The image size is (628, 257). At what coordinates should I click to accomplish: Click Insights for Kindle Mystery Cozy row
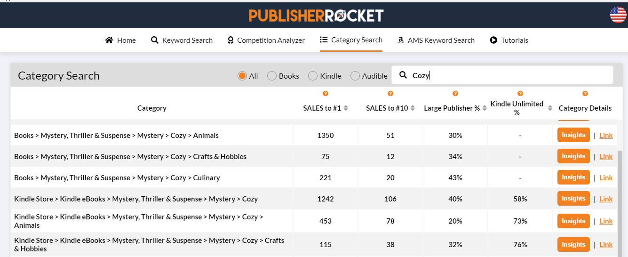(573, 199)
